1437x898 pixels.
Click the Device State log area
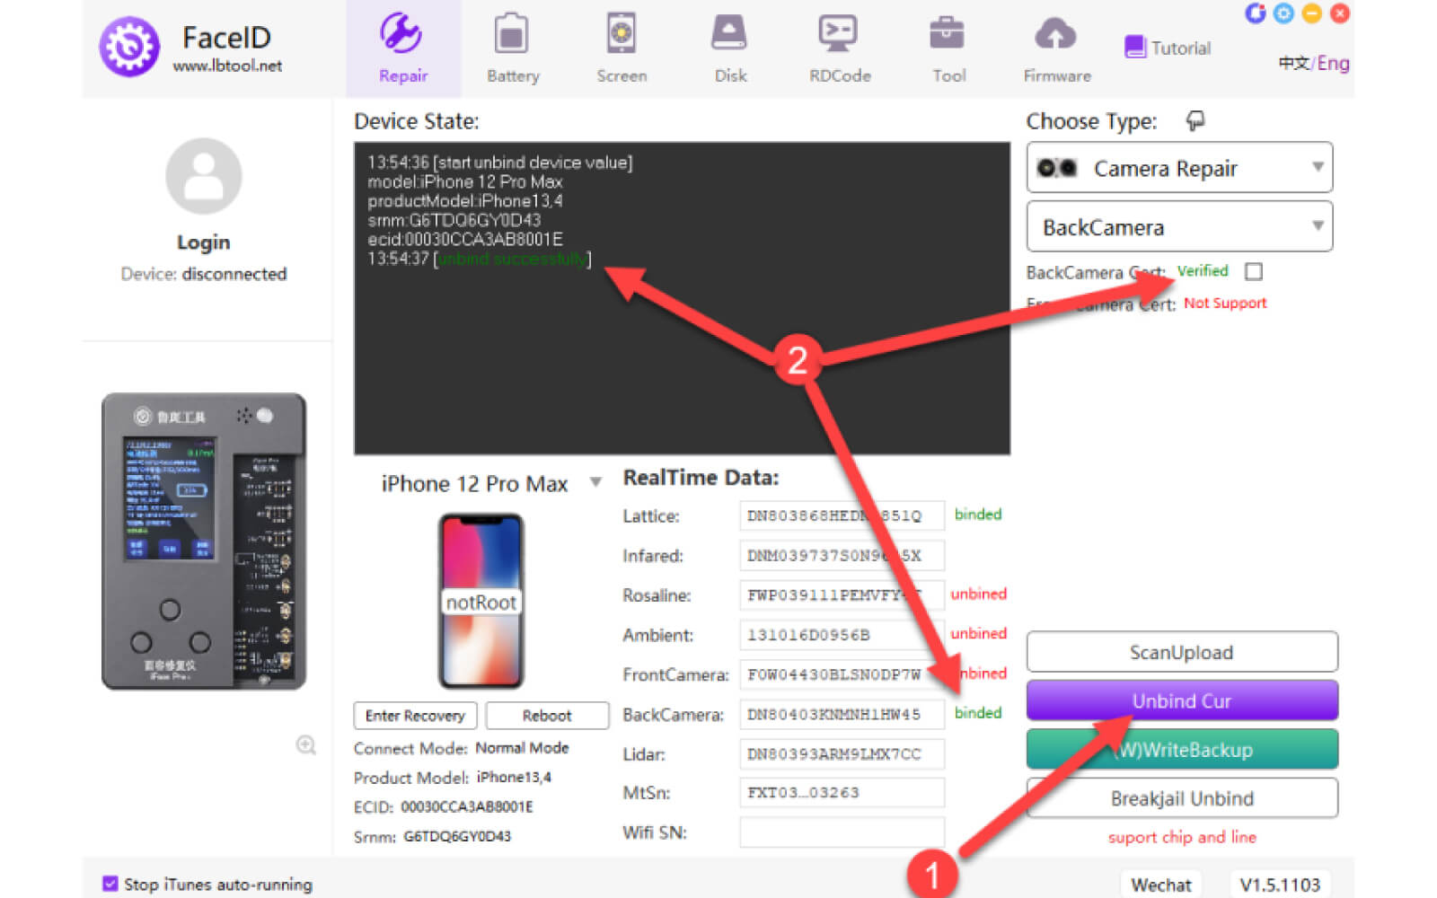[x=682, y=298]
